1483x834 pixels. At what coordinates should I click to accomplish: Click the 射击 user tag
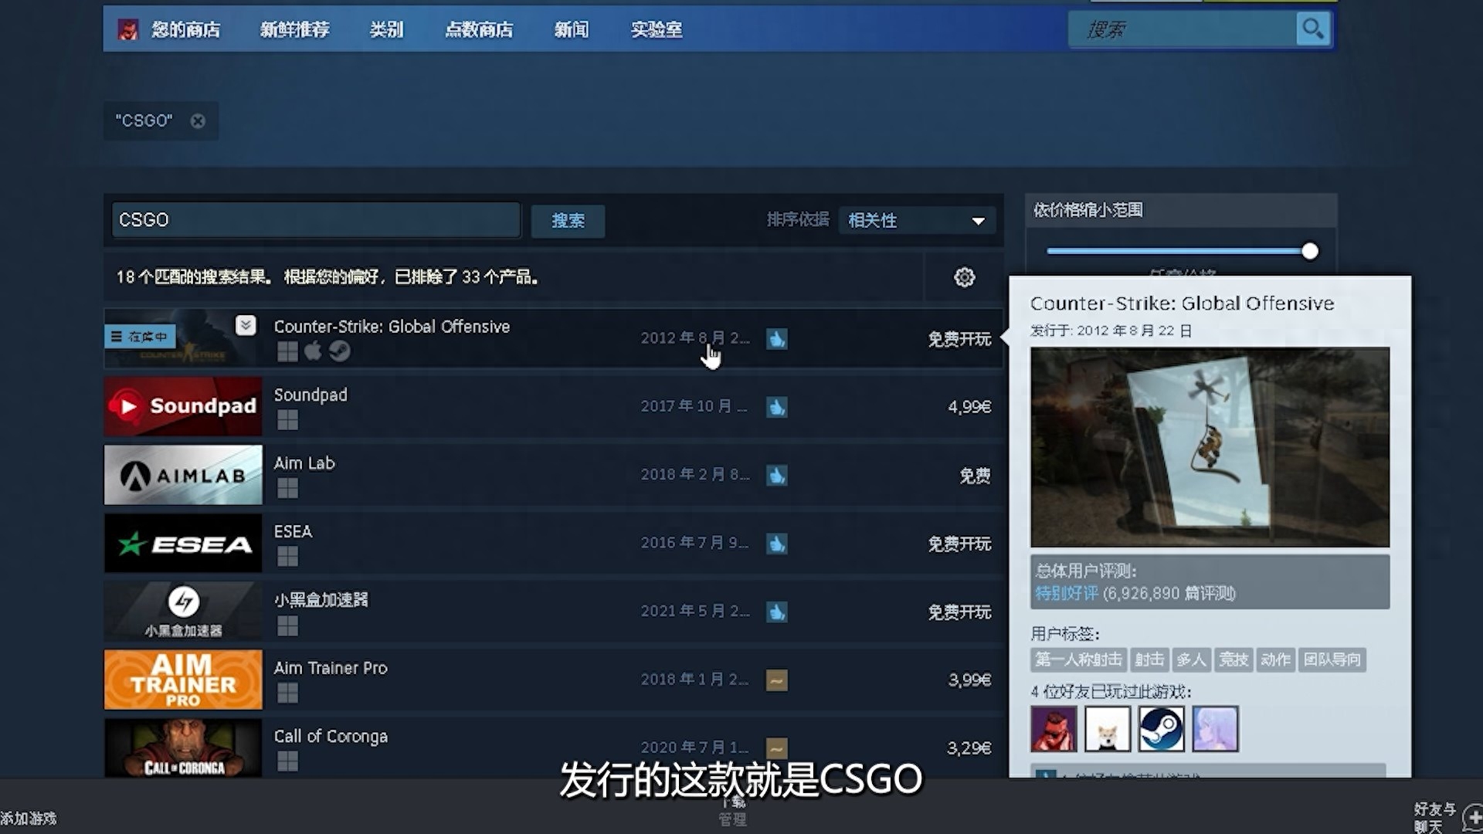(x=1149, y=660)
